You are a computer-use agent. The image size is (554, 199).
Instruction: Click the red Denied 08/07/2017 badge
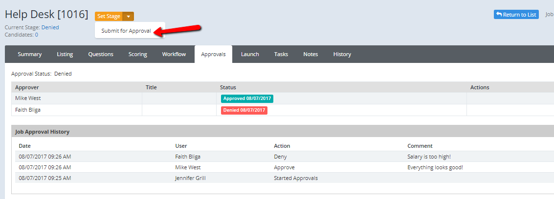(244, 110)
